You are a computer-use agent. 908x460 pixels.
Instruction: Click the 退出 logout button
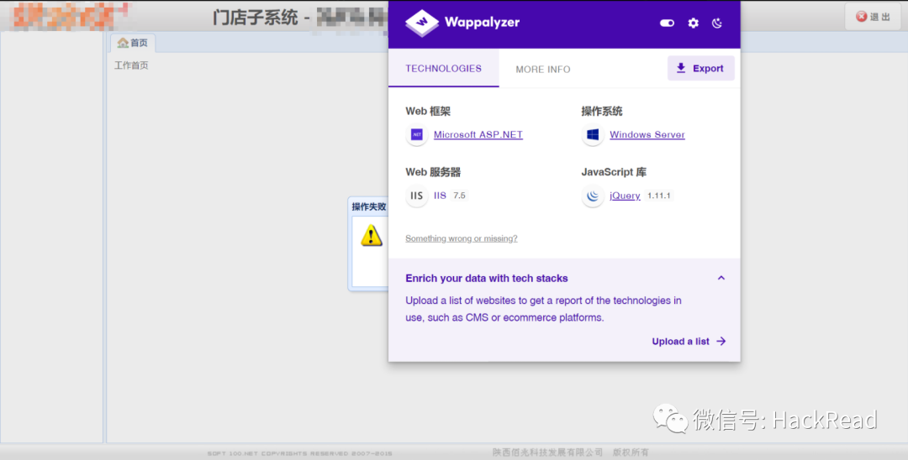[x=873, y=17]
